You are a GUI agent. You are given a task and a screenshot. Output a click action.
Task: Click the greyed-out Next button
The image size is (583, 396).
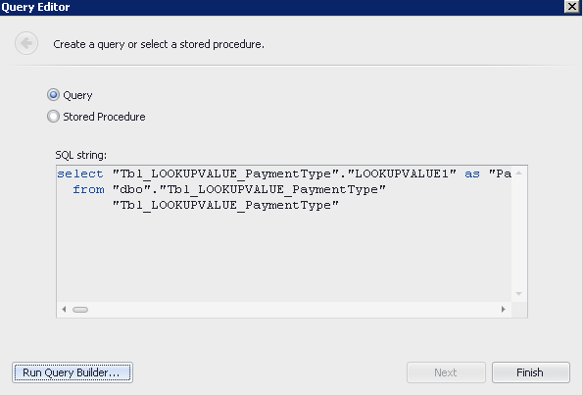(x=446, y=372)
